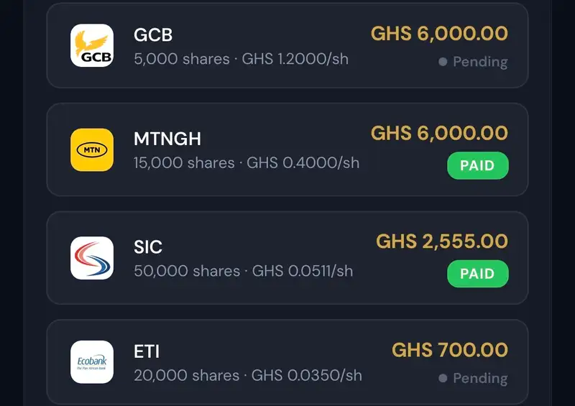Select the GCB stock name

point(153,35)
